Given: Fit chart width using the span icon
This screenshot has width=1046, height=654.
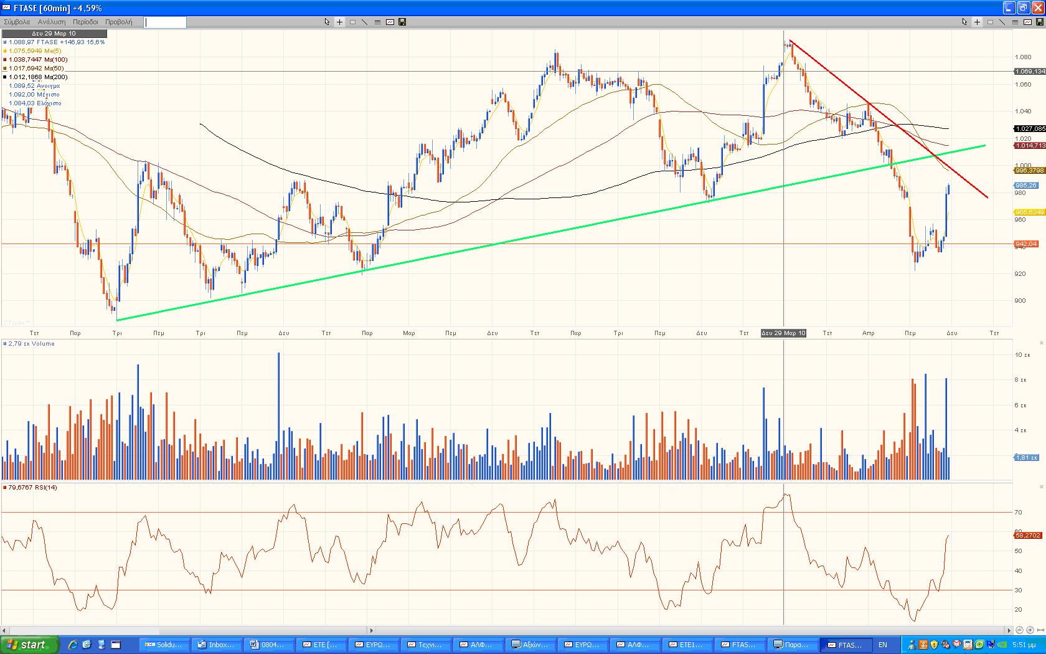Looking at the screenshot, I should (1040, 630).
